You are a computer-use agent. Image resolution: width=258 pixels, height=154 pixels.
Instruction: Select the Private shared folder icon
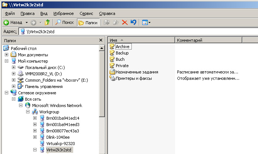pyautogui.click(x=112, y=66)
